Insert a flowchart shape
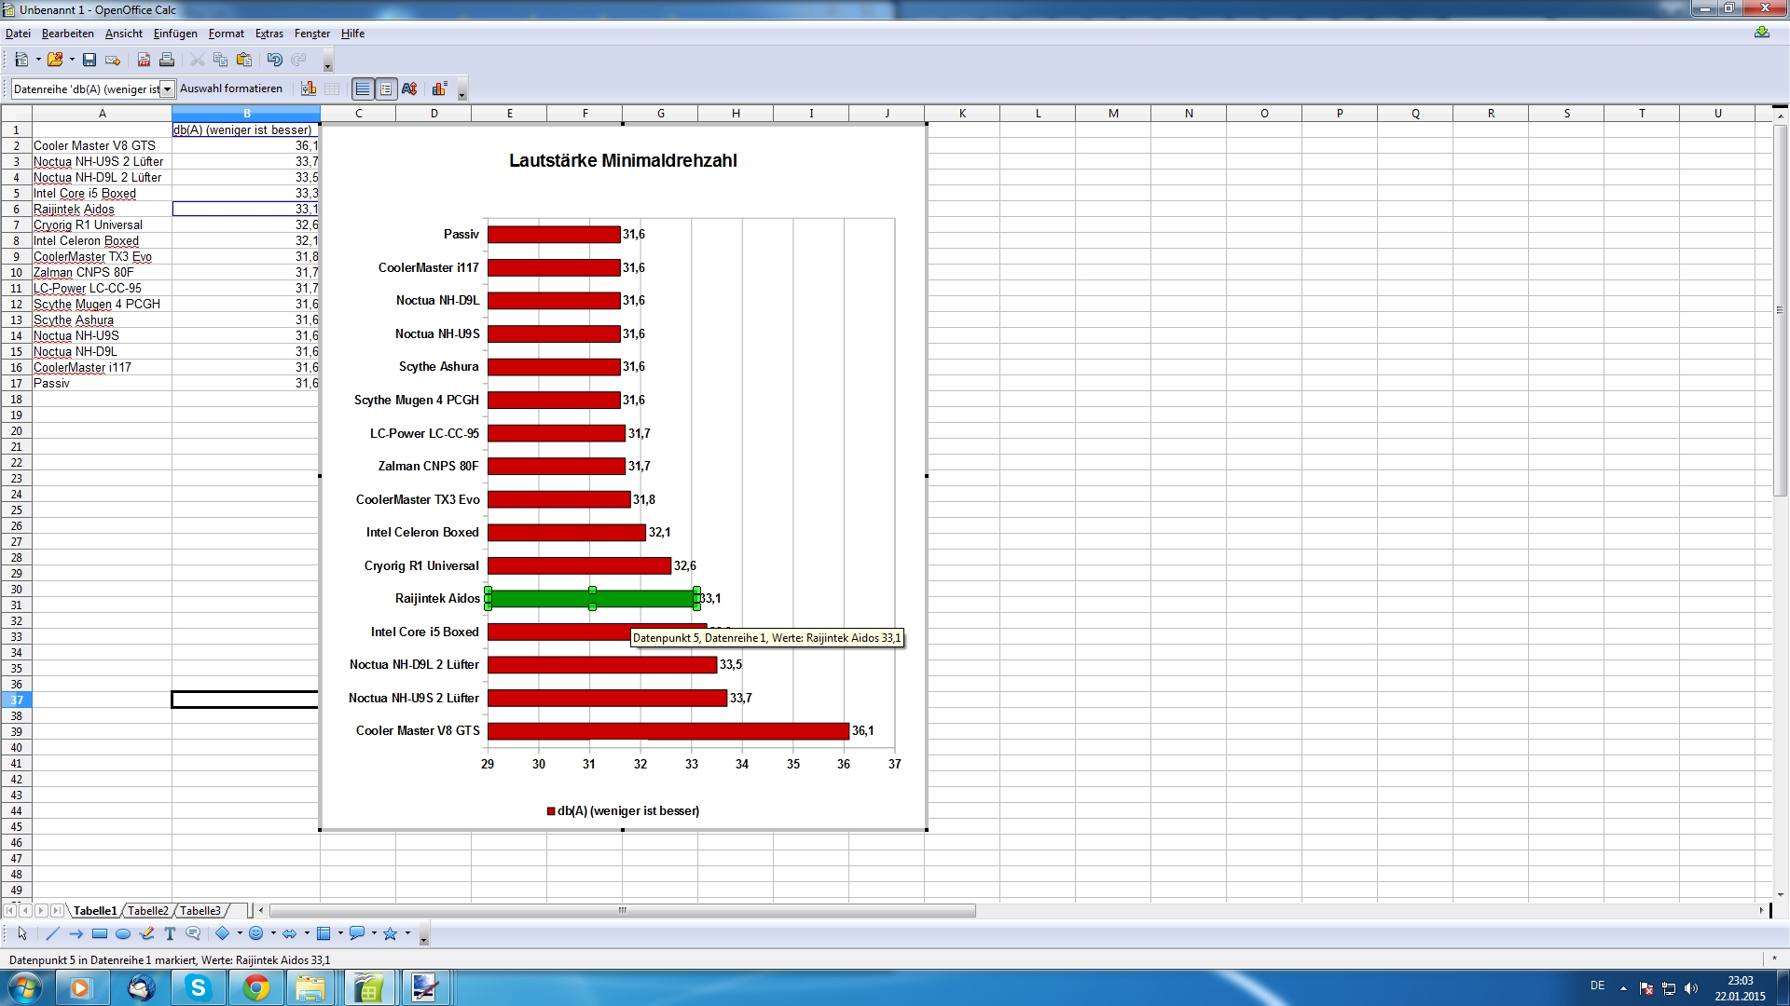 pos(324,933)
